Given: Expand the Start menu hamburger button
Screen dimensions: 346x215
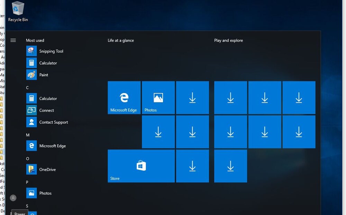Looking at the screenshot, I should coord(13,40).
